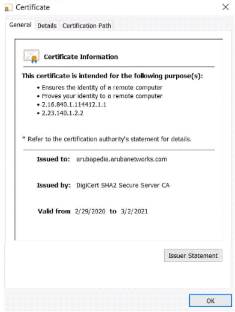Confirm the dialog with the OK button
235x312 pixels.
coord(210,301)
